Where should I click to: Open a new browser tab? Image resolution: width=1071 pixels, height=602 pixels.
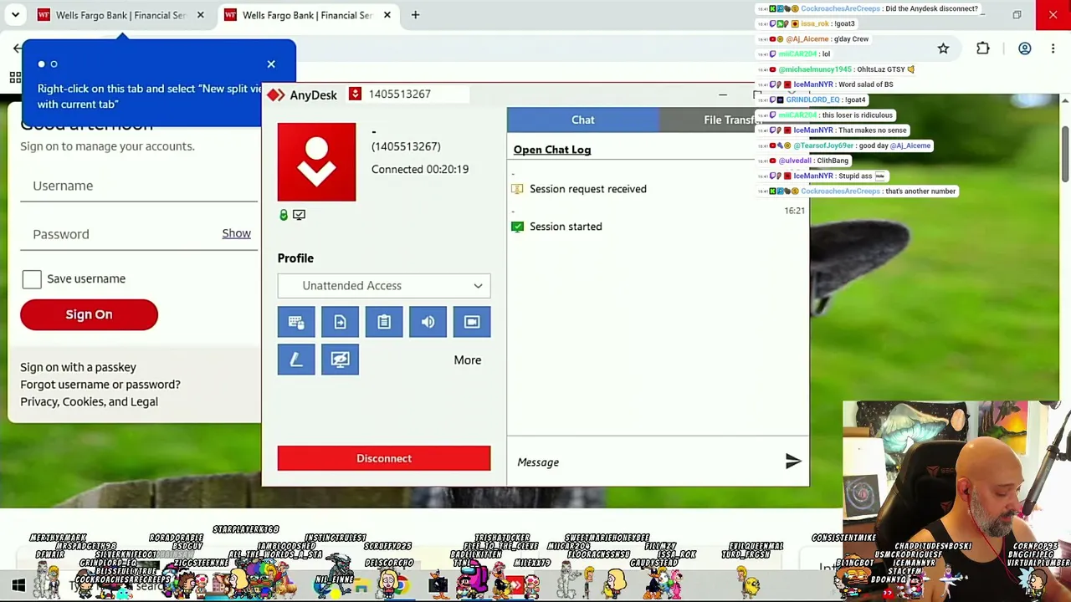pos(415,15)
